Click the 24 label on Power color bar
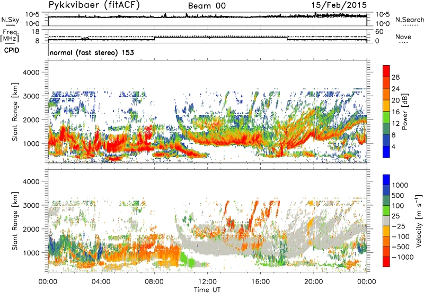 click(x=395, y=89)
